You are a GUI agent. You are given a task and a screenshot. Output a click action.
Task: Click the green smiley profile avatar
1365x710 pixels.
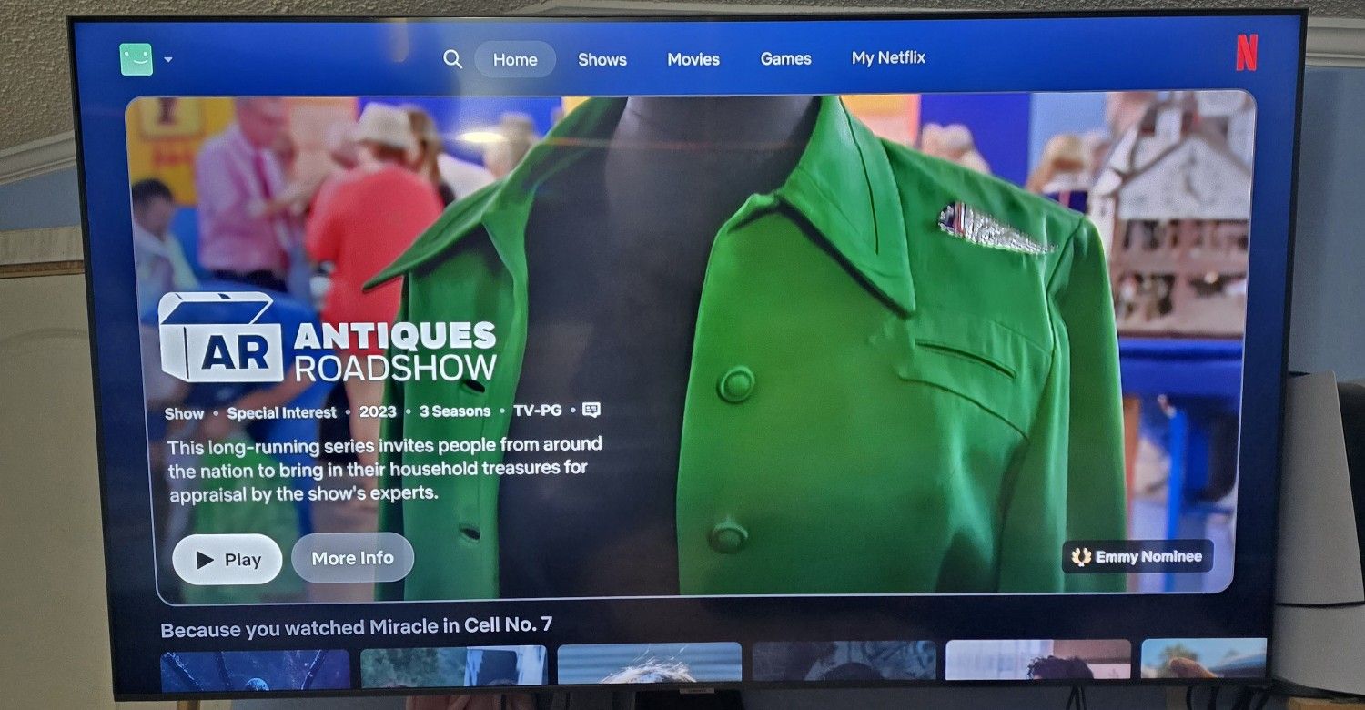click(x=136, y=59)
